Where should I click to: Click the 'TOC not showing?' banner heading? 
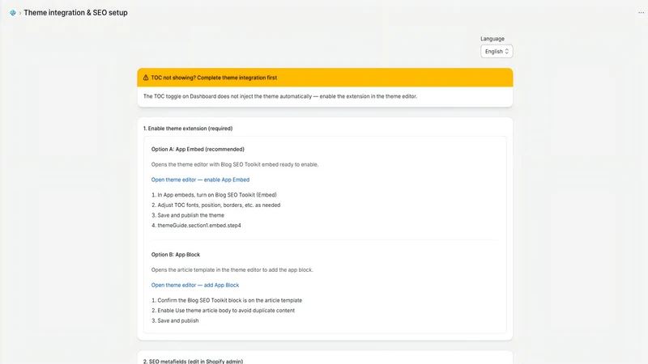click(x=214, y=78)
